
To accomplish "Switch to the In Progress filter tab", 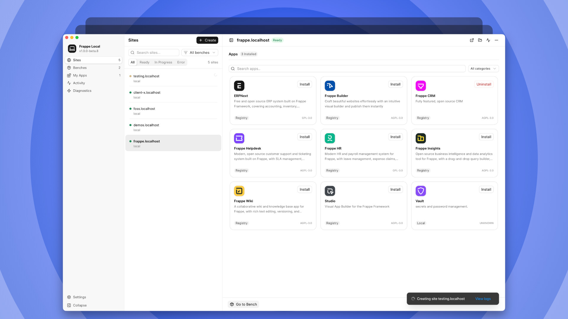I will pos(163,62).
